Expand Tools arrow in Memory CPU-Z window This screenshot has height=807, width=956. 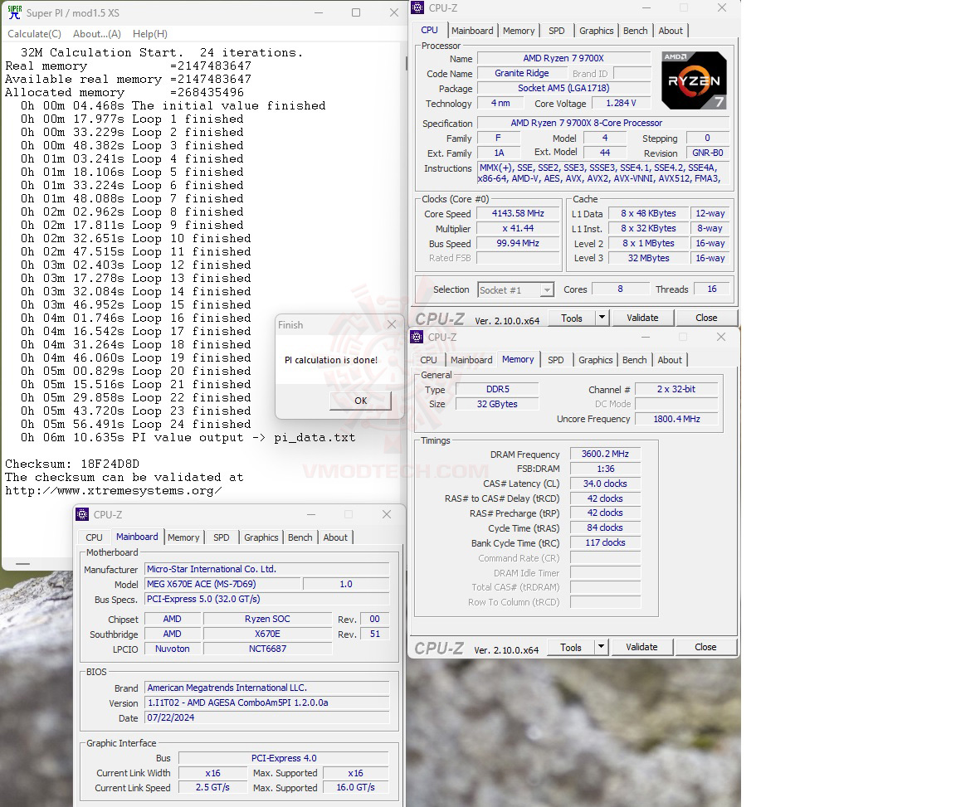601,647
